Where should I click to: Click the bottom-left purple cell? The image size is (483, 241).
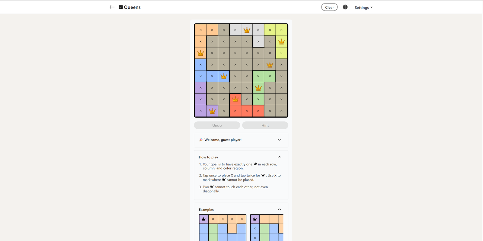(200, 111)
